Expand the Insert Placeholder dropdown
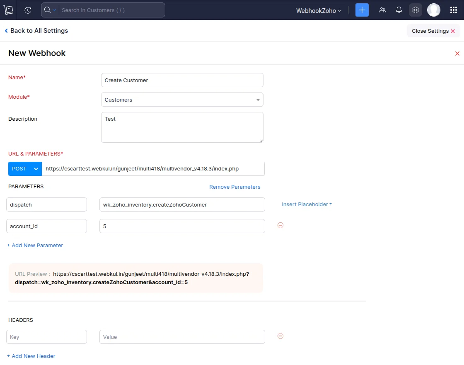Image resolution: width=464 pixels, height=365 pixels. (307, 204)
